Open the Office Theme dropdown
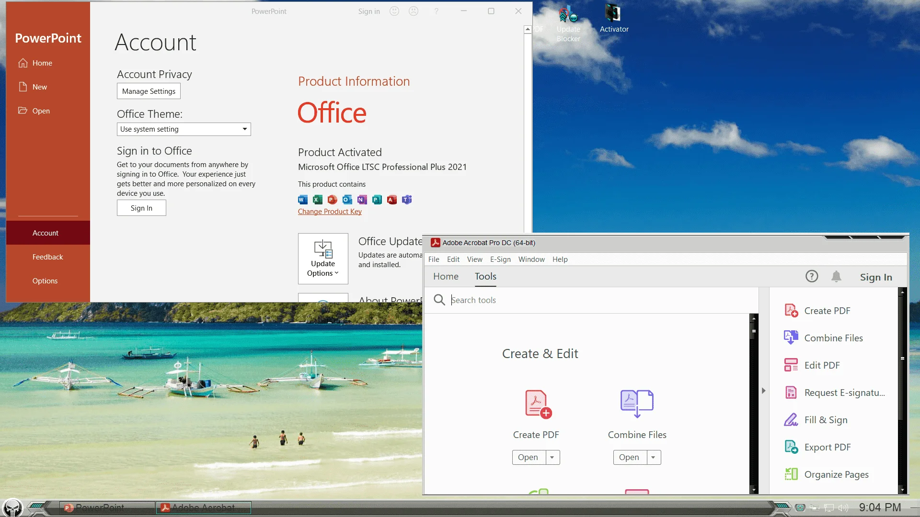The width and height of the screenshot is (920, 517). coord(184,129)
